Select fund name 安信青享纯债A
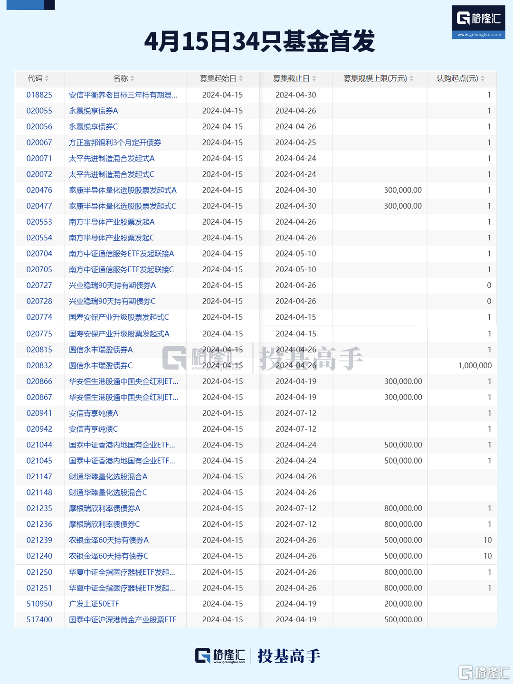513x684 pixels. (94, 413)
